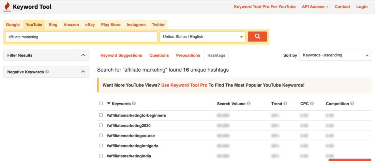Switch to the Play Store tab
This screenshot has height=161, width=375.
coord(111,24)
